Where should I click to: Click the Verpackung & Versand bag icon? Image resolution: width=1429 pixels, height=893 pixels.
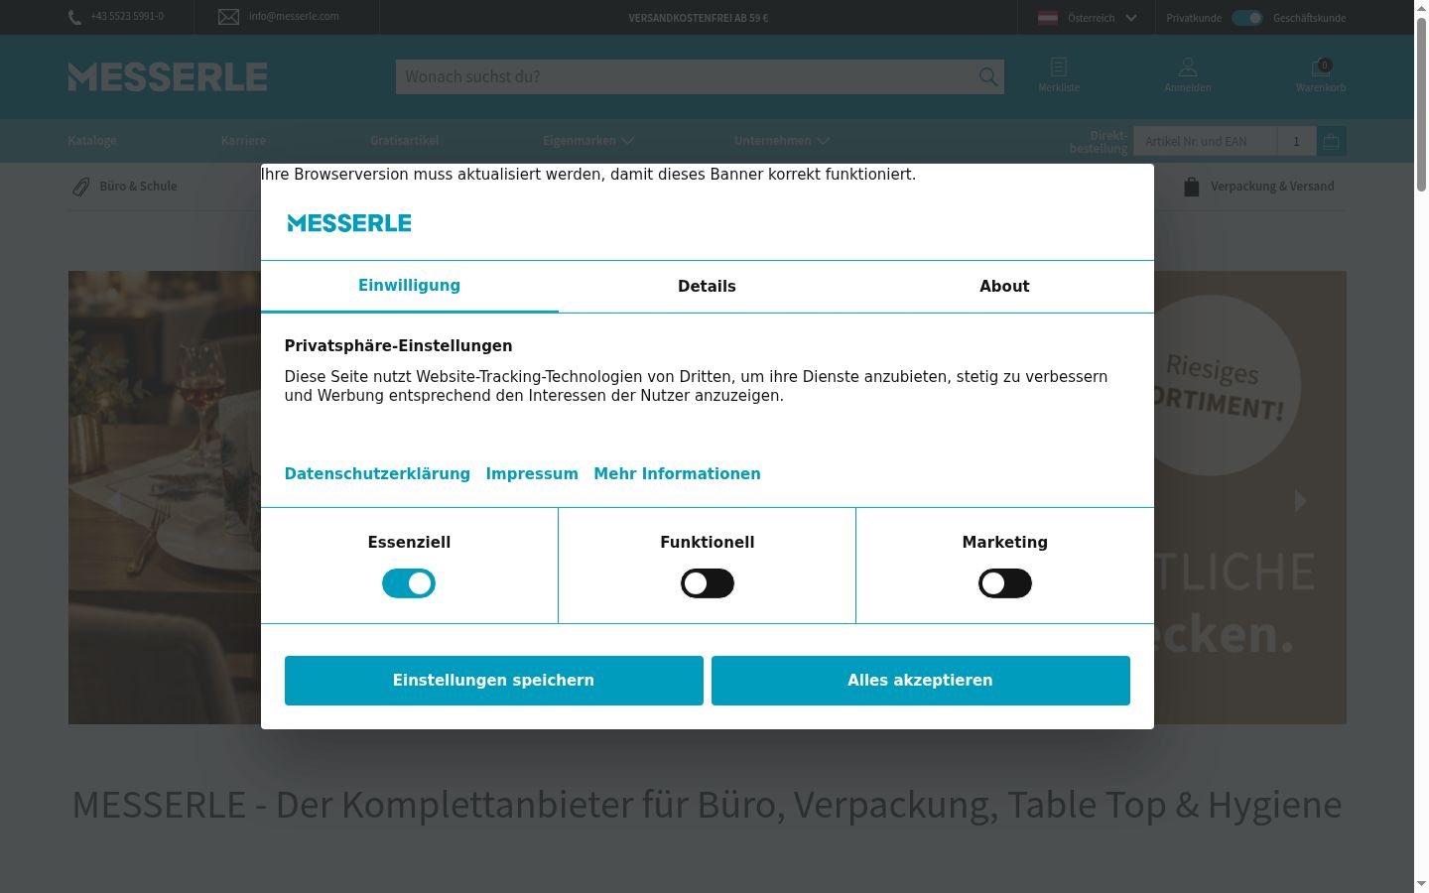click(1192, 187)
